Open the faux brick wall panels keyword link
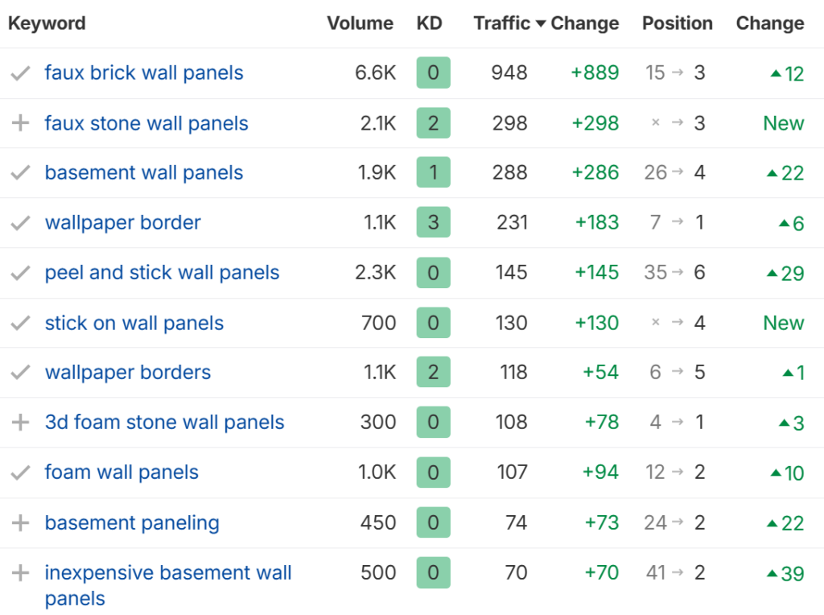Viewport: 824px width, 615px height. tap(144, 73)
